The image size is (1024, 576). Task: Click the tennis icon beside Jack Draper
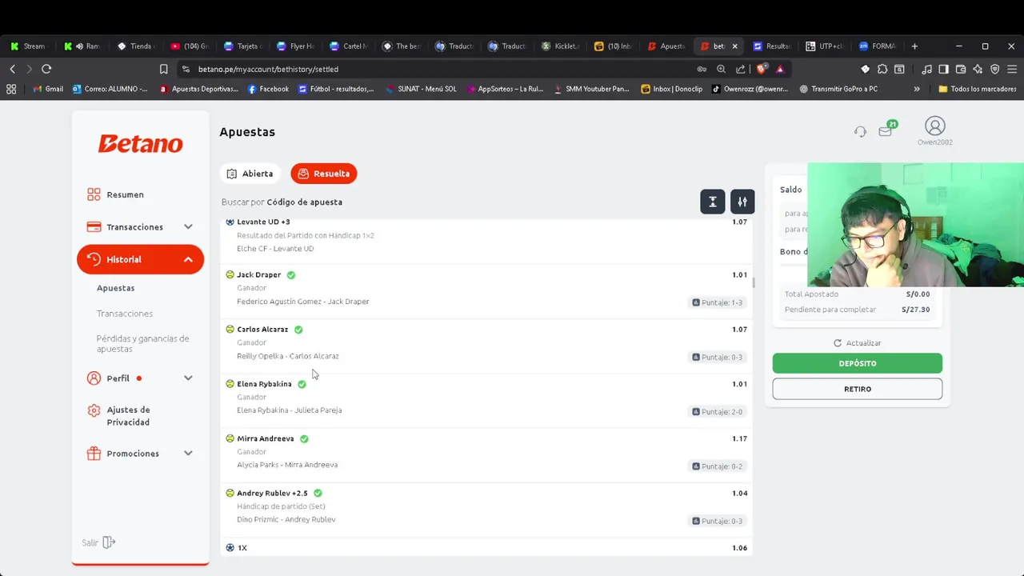click(x=230, y=274)
